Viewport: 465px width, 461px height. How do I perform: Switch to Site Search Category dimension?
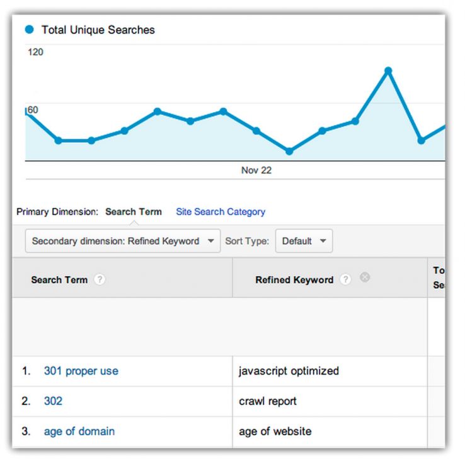click(x=221, y=212)
